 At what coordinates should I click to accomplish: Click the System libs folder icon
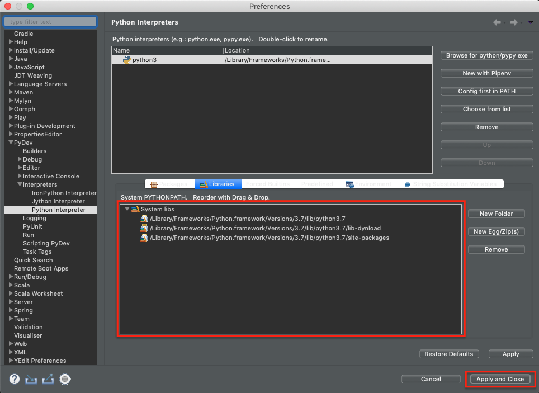tap(135, 209)
